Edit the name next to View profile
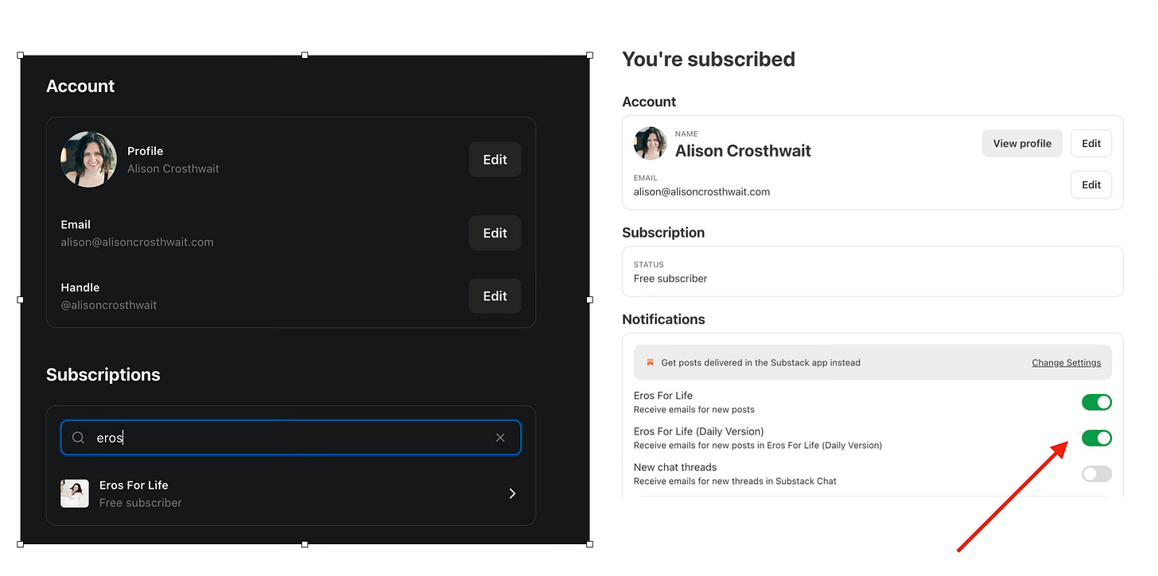The height and width of the screenshot is (576, 1158). click(1091, 144)
